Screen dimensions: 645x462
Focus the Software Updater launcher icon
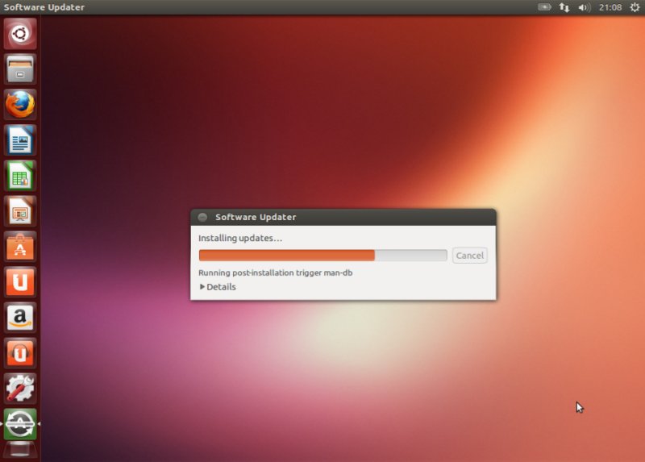click(20, 424)
